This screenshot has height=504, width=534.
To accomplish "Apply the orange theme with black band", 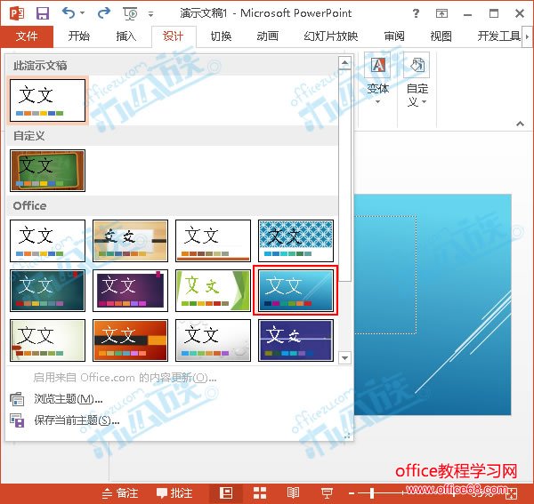I will coord(130,340).
